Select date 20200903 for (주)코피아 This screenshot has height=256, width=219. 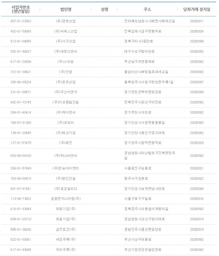point(197,123)
